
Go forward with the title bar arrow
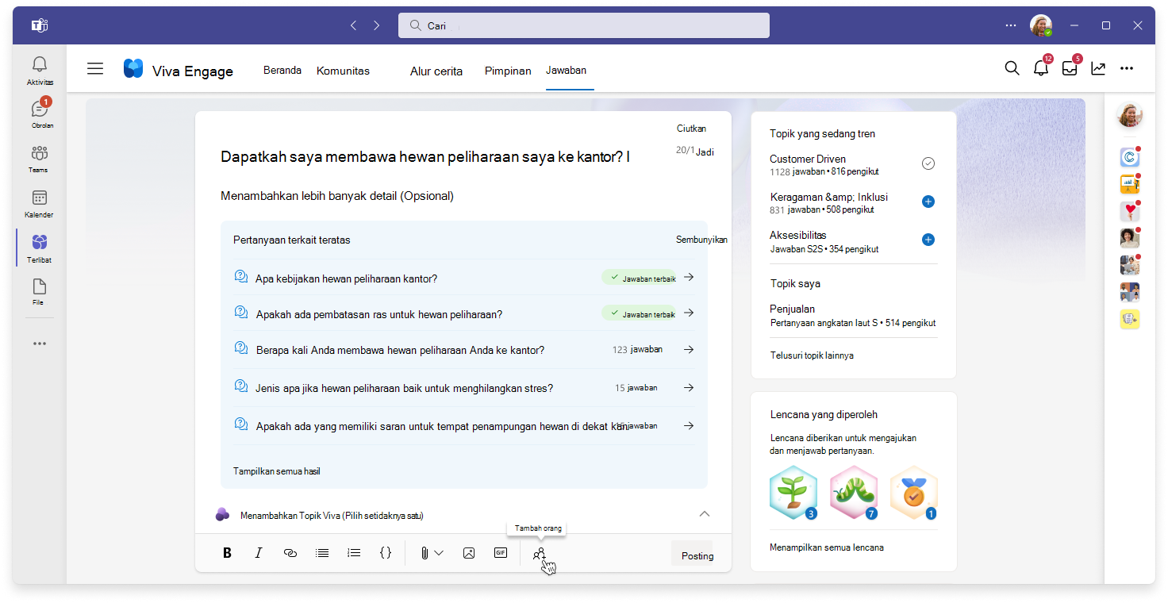click(x=376, y=25)
